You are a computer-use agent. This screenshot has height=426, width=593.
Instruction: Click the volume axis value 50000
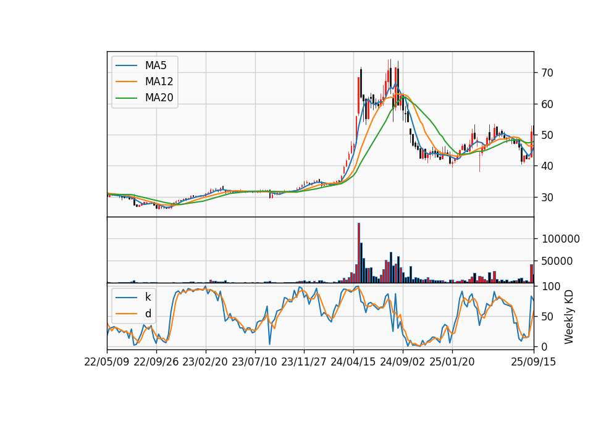pos(557,261)
